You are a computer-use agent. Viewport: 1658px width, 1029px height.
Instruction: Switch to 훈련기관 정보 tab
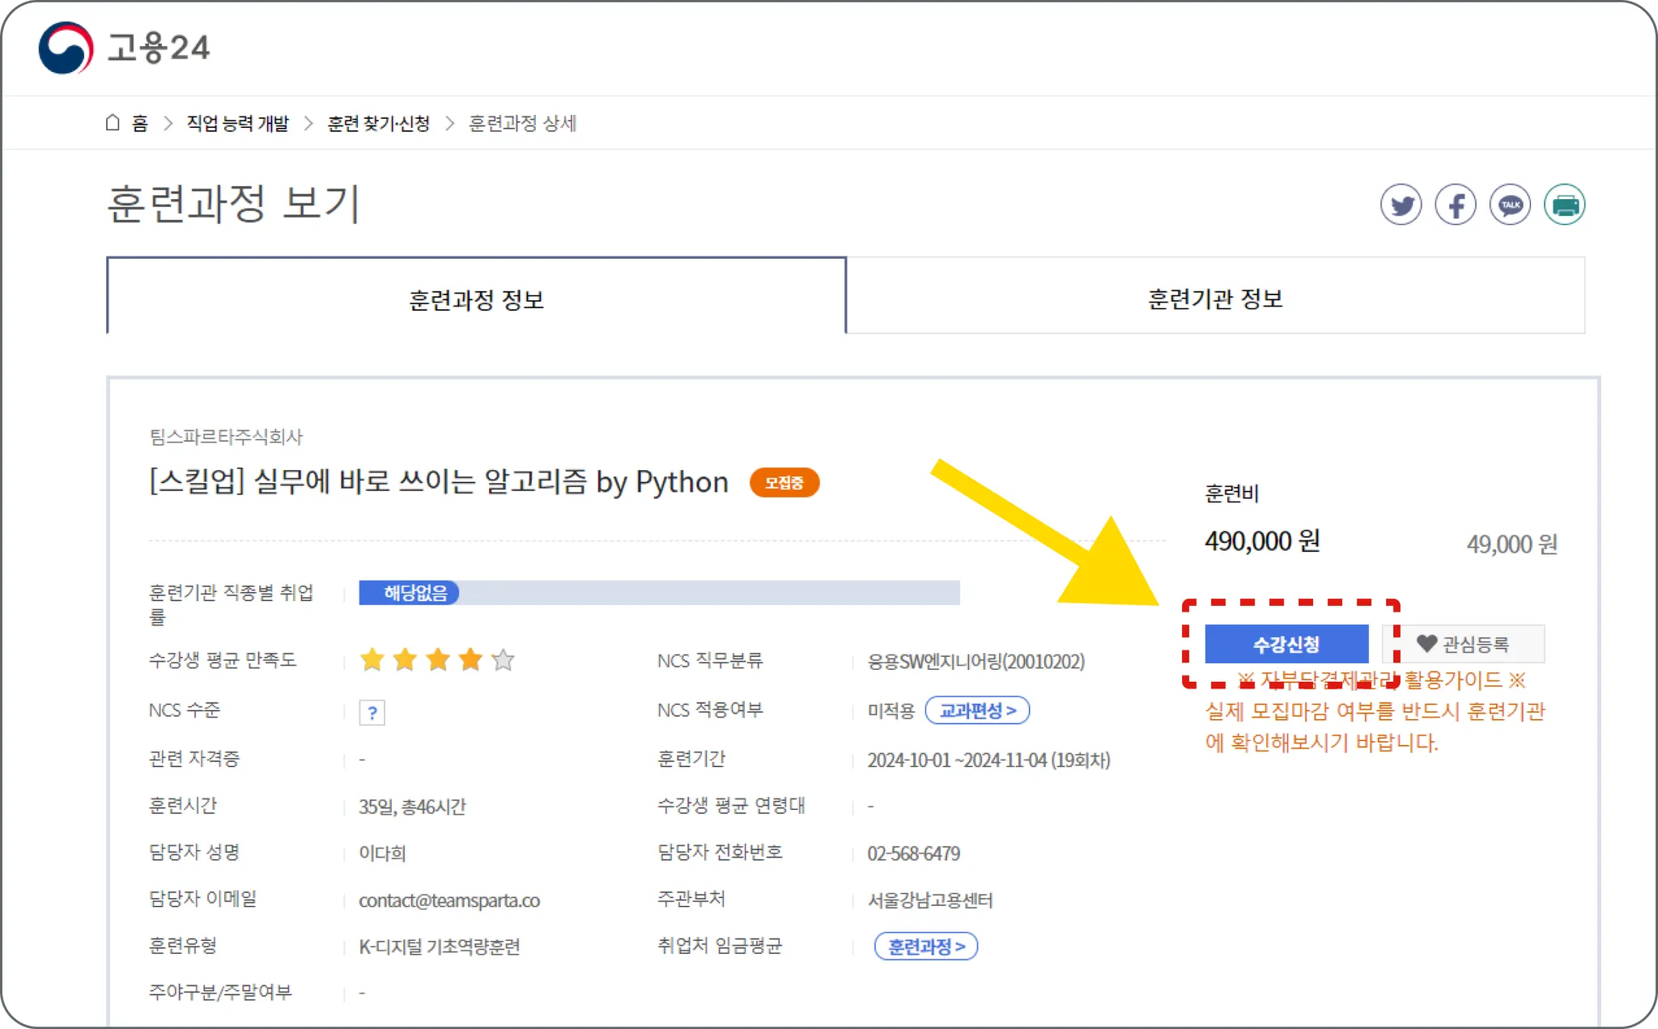pos(1215,298)
